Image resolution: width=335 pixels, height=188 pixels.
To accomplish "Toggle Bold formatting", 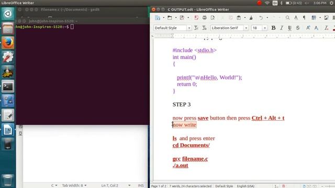I will pos(273,28).
